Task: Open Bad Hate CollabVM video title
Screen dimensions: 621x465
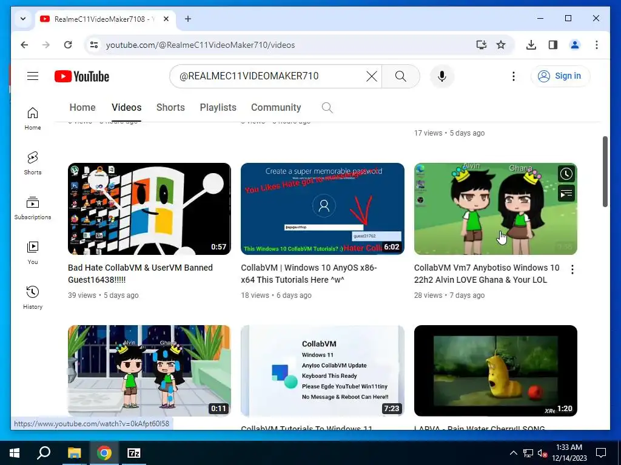Action: click(x=141, y=274)
